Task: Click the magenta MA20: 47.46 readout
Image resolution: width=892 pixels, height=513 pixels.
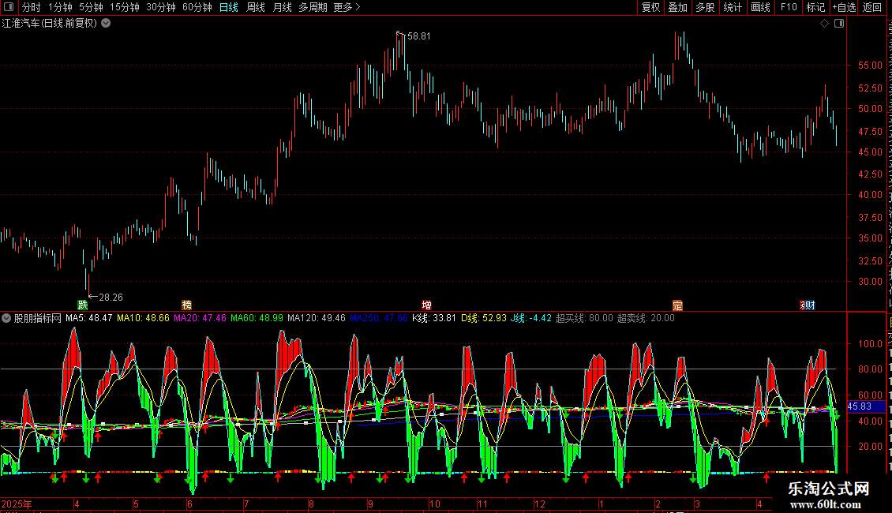Action: pos(201,319)
